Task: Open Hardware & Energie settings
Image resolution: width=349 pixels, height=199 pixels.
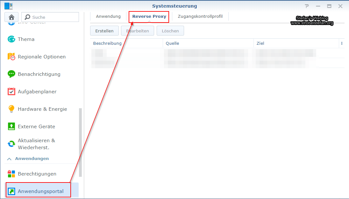Action: point(43,109)
